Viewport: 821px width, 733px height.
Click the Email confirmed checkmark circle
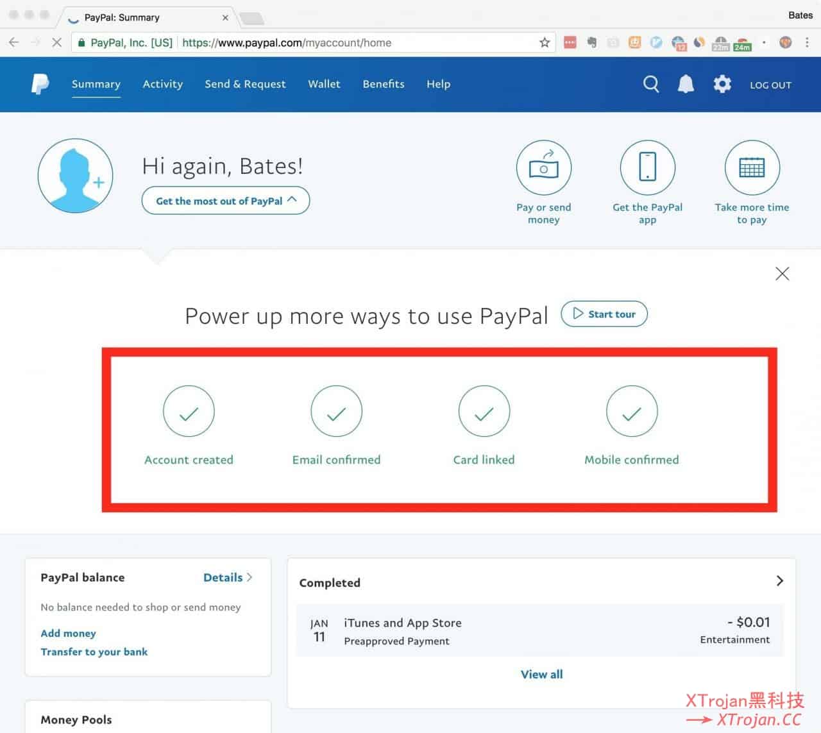[x=337, y=412]
